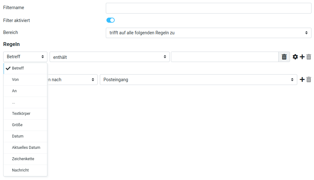
Task: Pick 'Nachricht' at bottom of list
Action: (x=21, y=170)
